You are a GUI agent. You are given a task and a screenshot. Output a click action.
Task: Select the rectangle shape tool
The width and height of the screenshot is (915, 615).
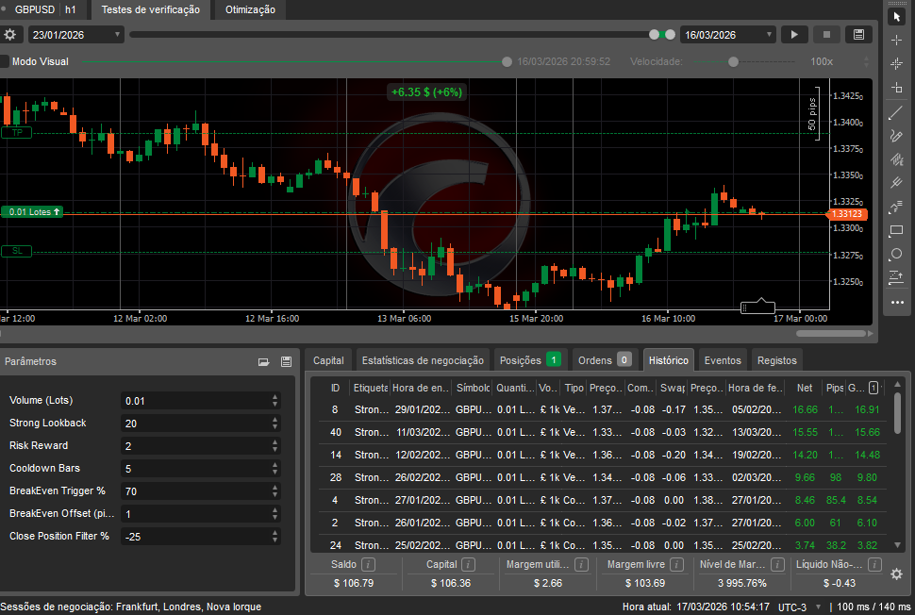897,230
